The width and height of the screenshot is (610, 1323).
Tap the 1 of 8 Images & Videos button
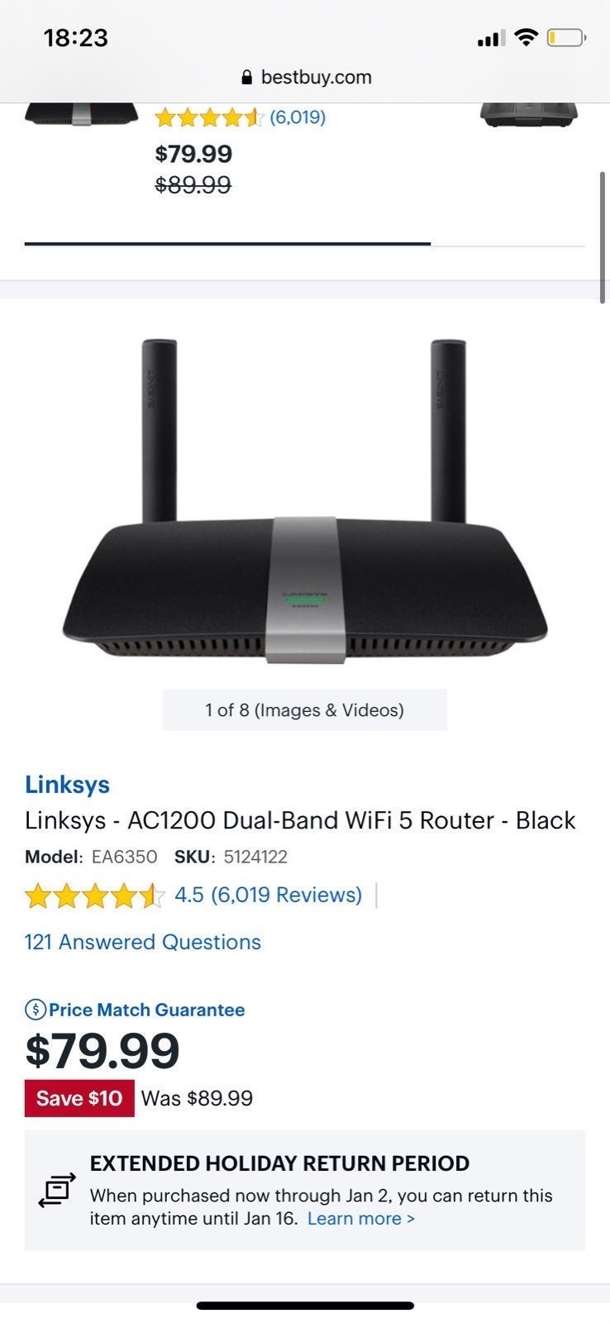(x=305, y=710)
